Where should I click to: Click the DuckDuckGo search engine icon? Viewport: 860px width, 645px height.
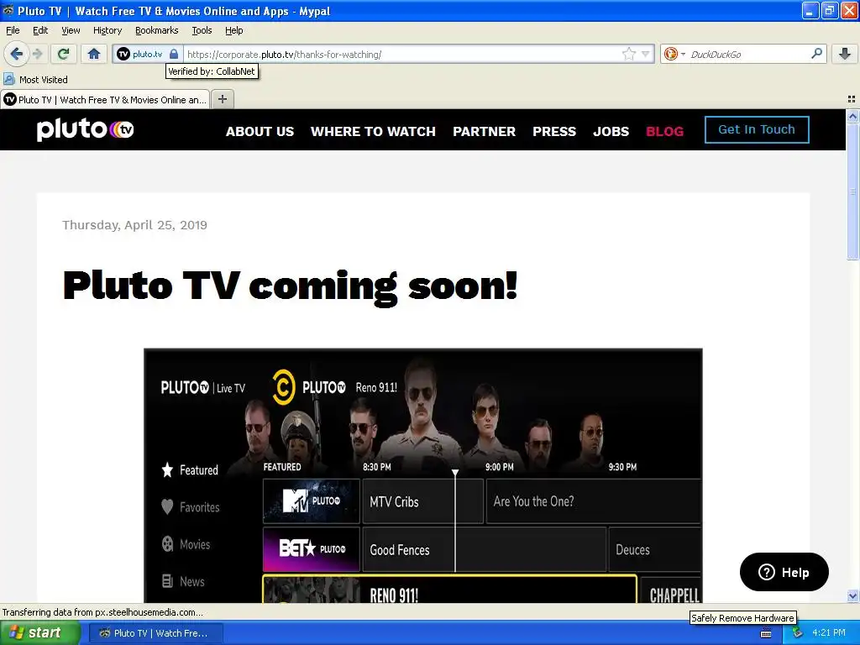pyautogui.click(x=671, y=54)
